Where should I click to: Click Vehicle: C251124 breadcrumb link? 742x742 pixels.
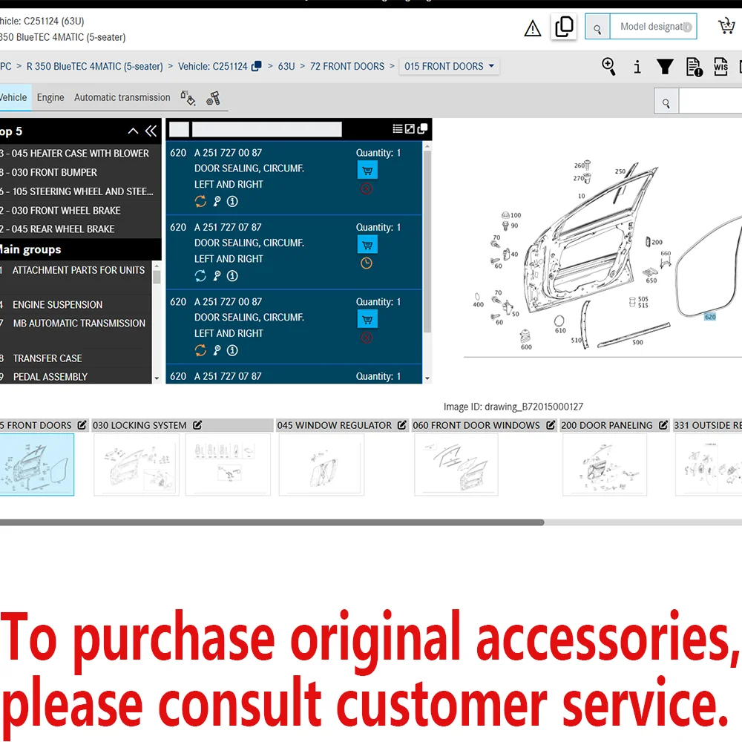(212, 66)
